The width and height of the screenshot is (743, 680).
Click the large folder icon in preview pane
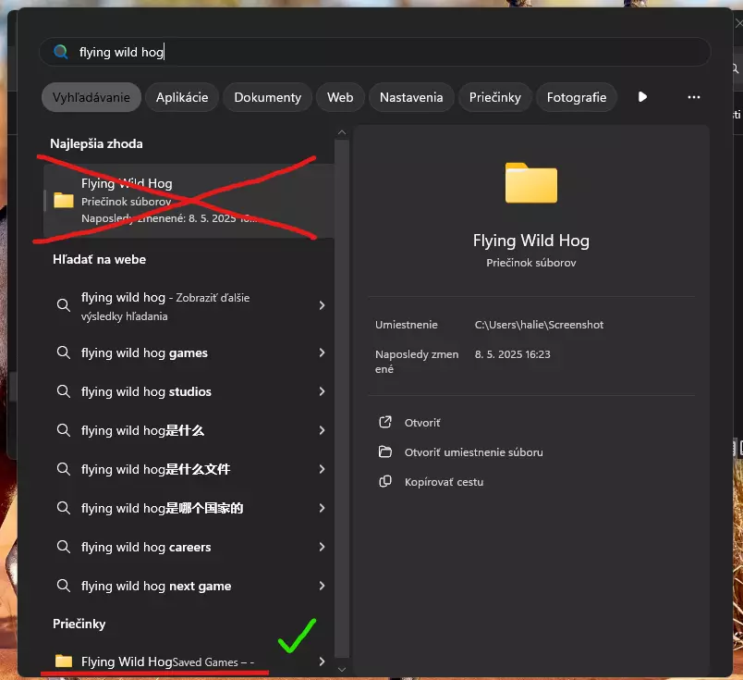click(530, 183)
